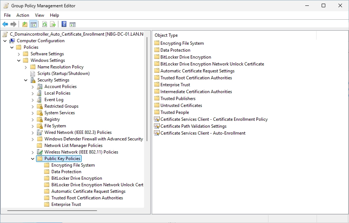Open the Action menu

click(x=23, y=15)
